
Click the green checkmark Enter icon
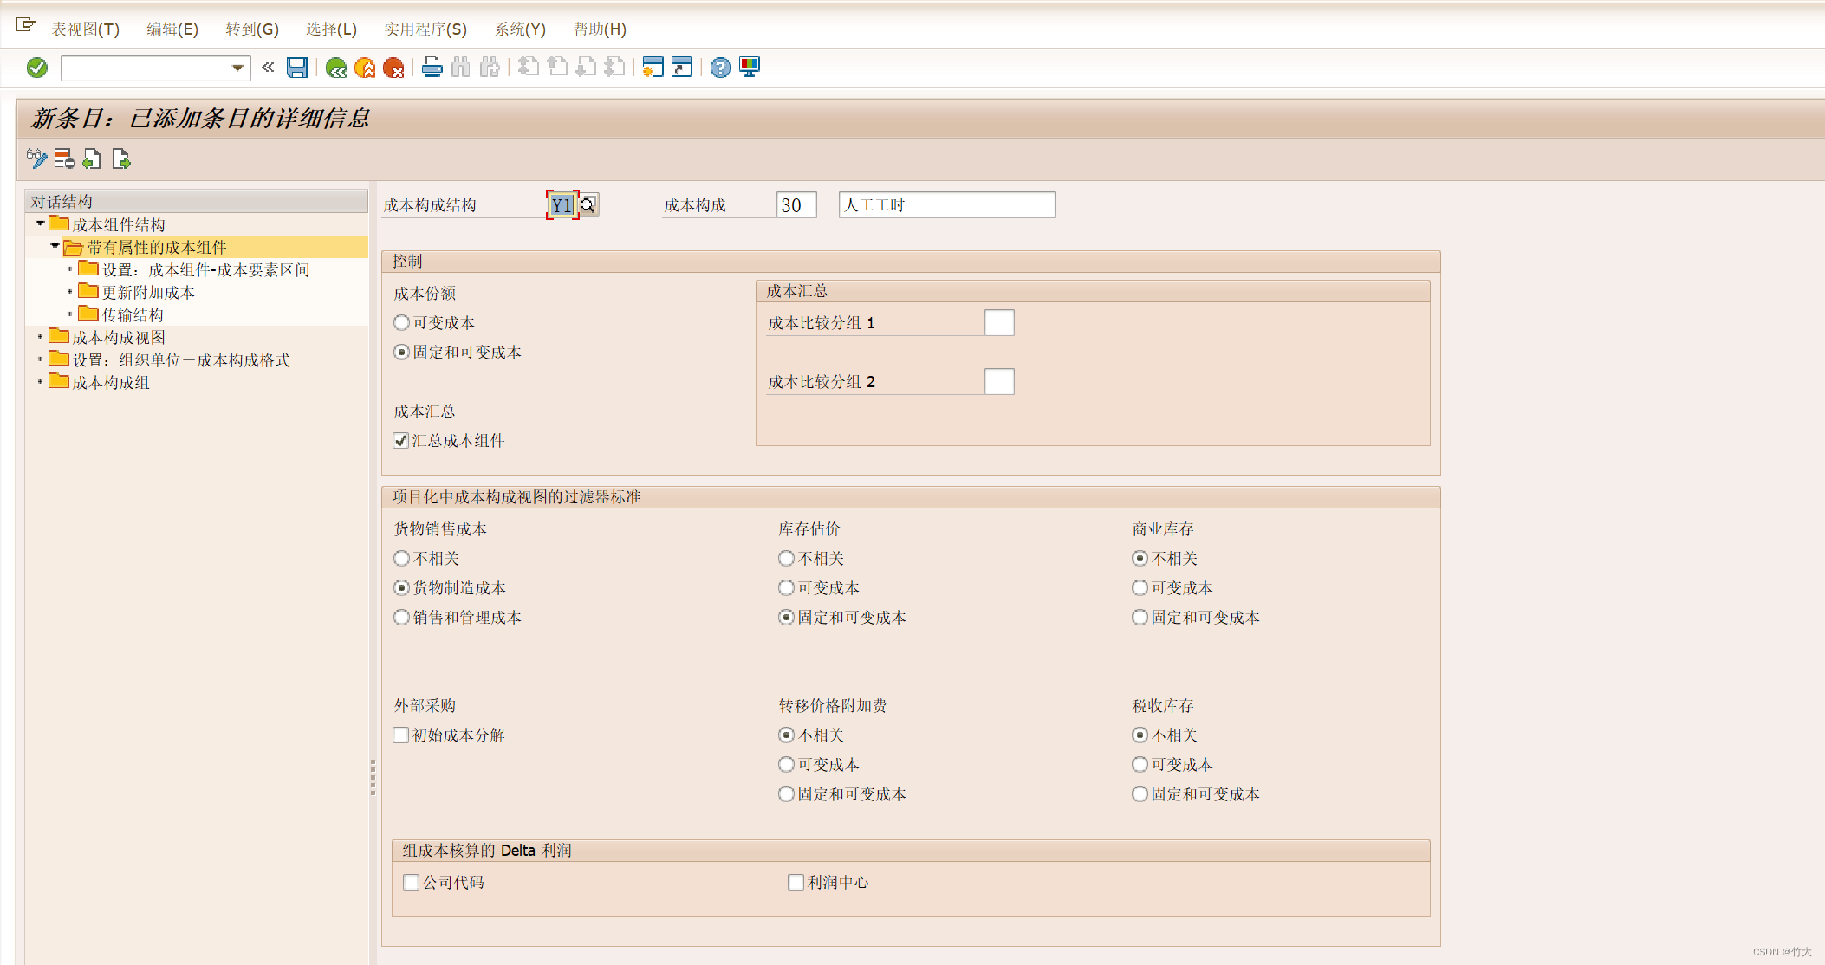(36, 68)
